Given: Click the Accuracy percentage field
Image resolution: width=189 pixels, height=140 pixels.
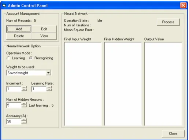Looking at the screenshot, I should point(14,121).
